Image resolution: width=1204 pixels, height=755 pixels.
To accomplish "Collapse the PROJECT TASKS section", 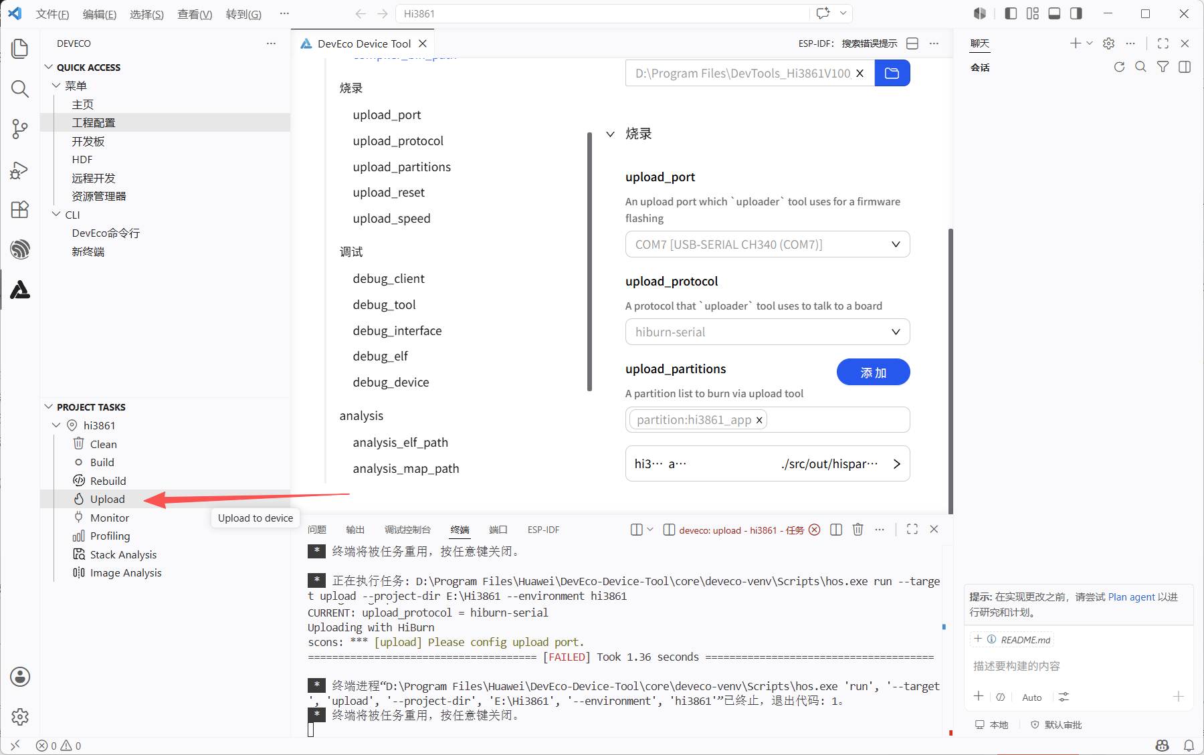I will click(x=48, y=407).
